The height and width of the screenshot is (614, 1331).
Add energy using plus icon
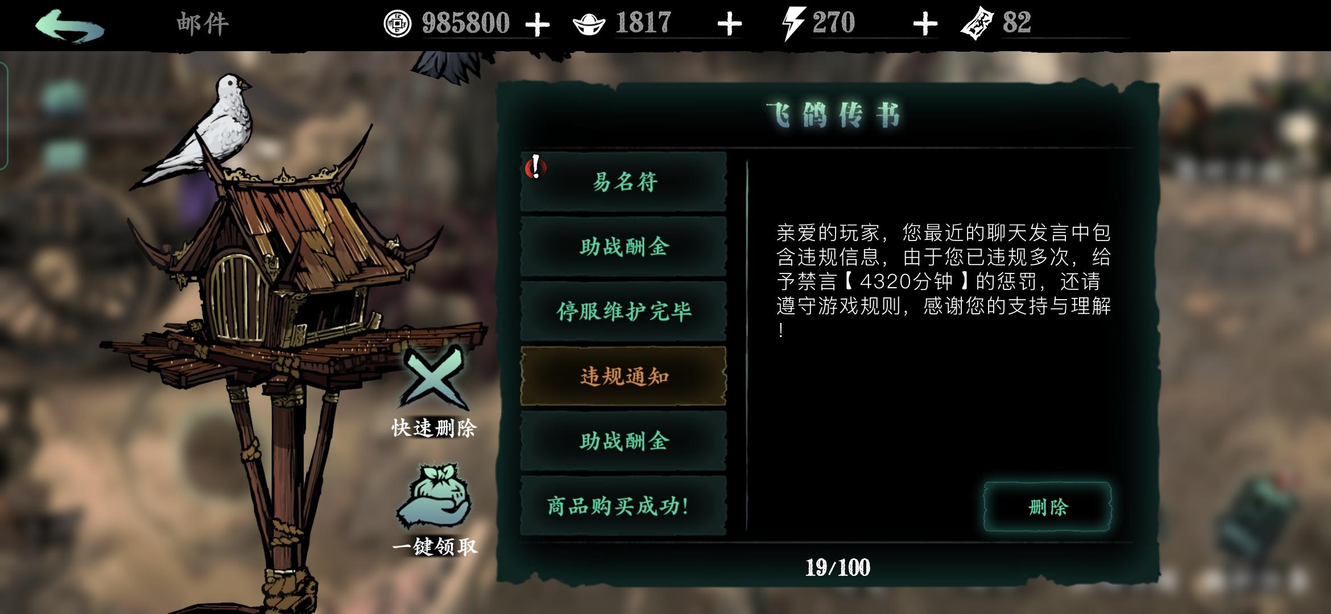(x=925, y=24)
